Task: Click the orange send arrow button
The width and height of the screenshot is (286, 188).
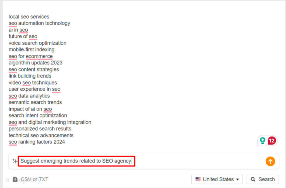Action: (x=270, y=161)
